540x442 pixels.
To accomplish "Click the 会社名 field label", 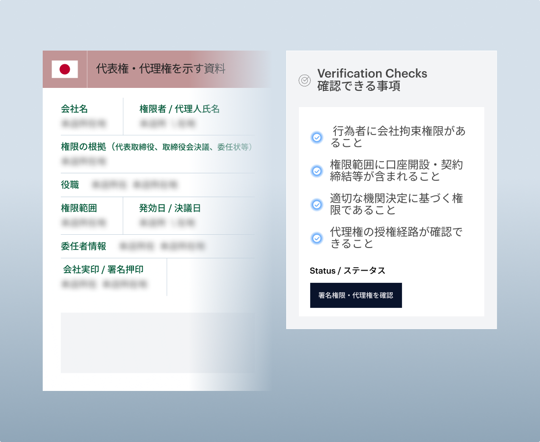I will tap(74, 109).
